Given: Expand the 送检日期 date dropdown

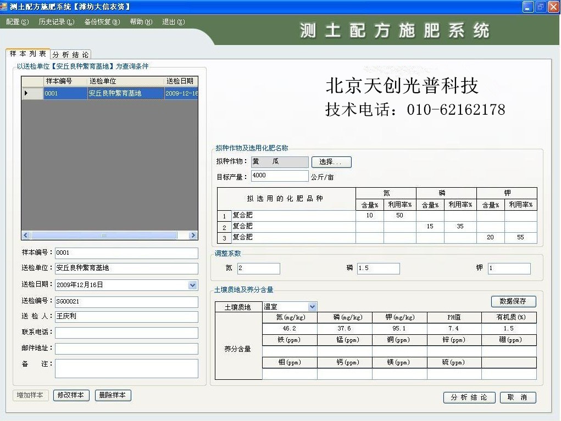Looking at the screenshot, I should tap(192, 285).
